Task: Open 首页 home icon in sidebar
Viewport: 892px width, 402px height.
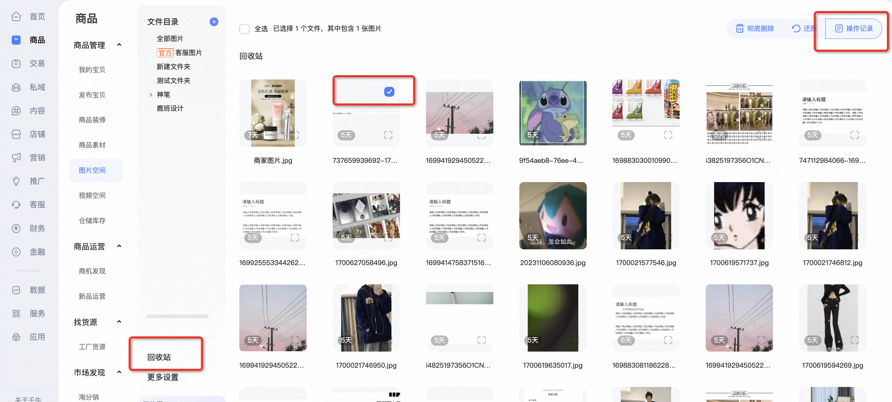Action: [x=16, y=16]
